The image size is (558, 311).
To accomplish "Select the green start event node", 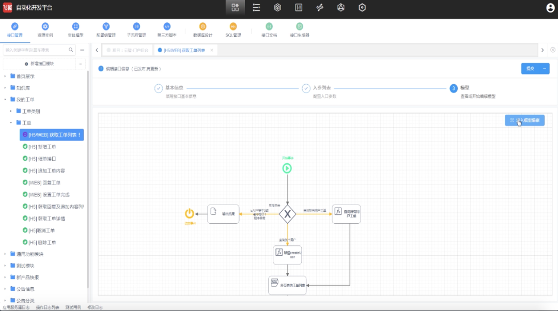I will tap(287, 168).
